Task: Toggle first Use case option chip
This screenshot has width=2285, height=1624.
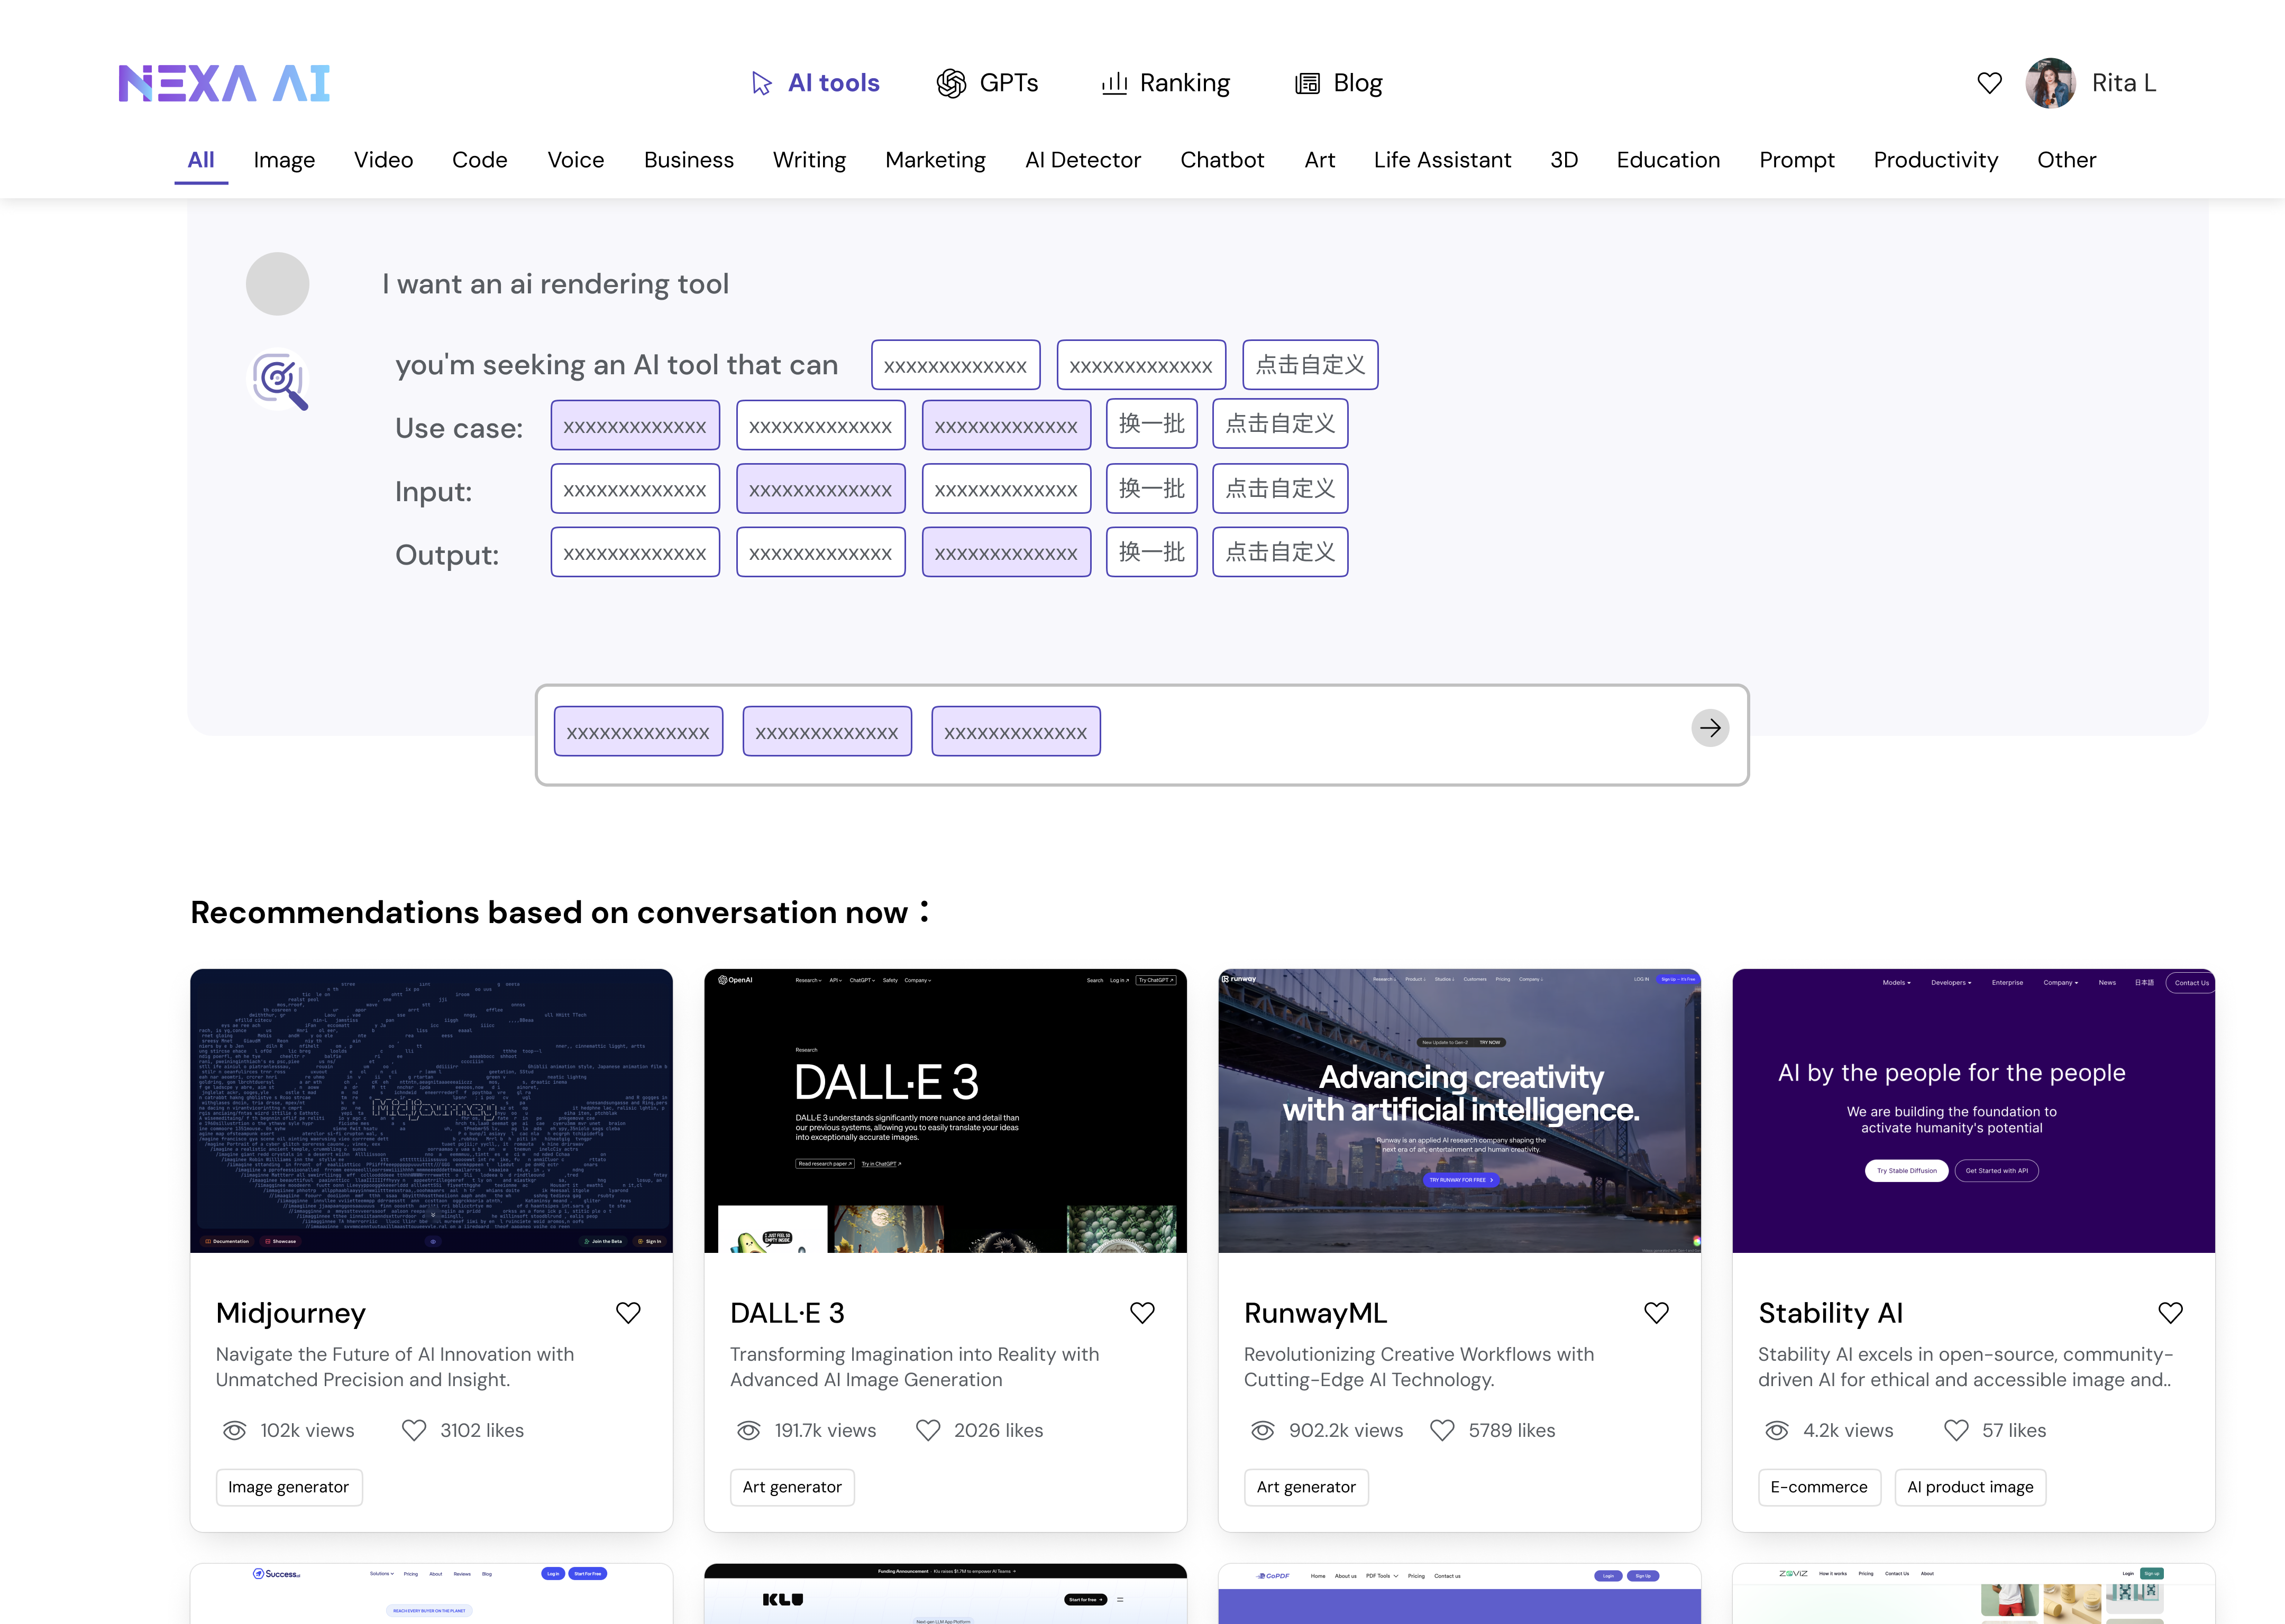Action: [x=635, y=426]
